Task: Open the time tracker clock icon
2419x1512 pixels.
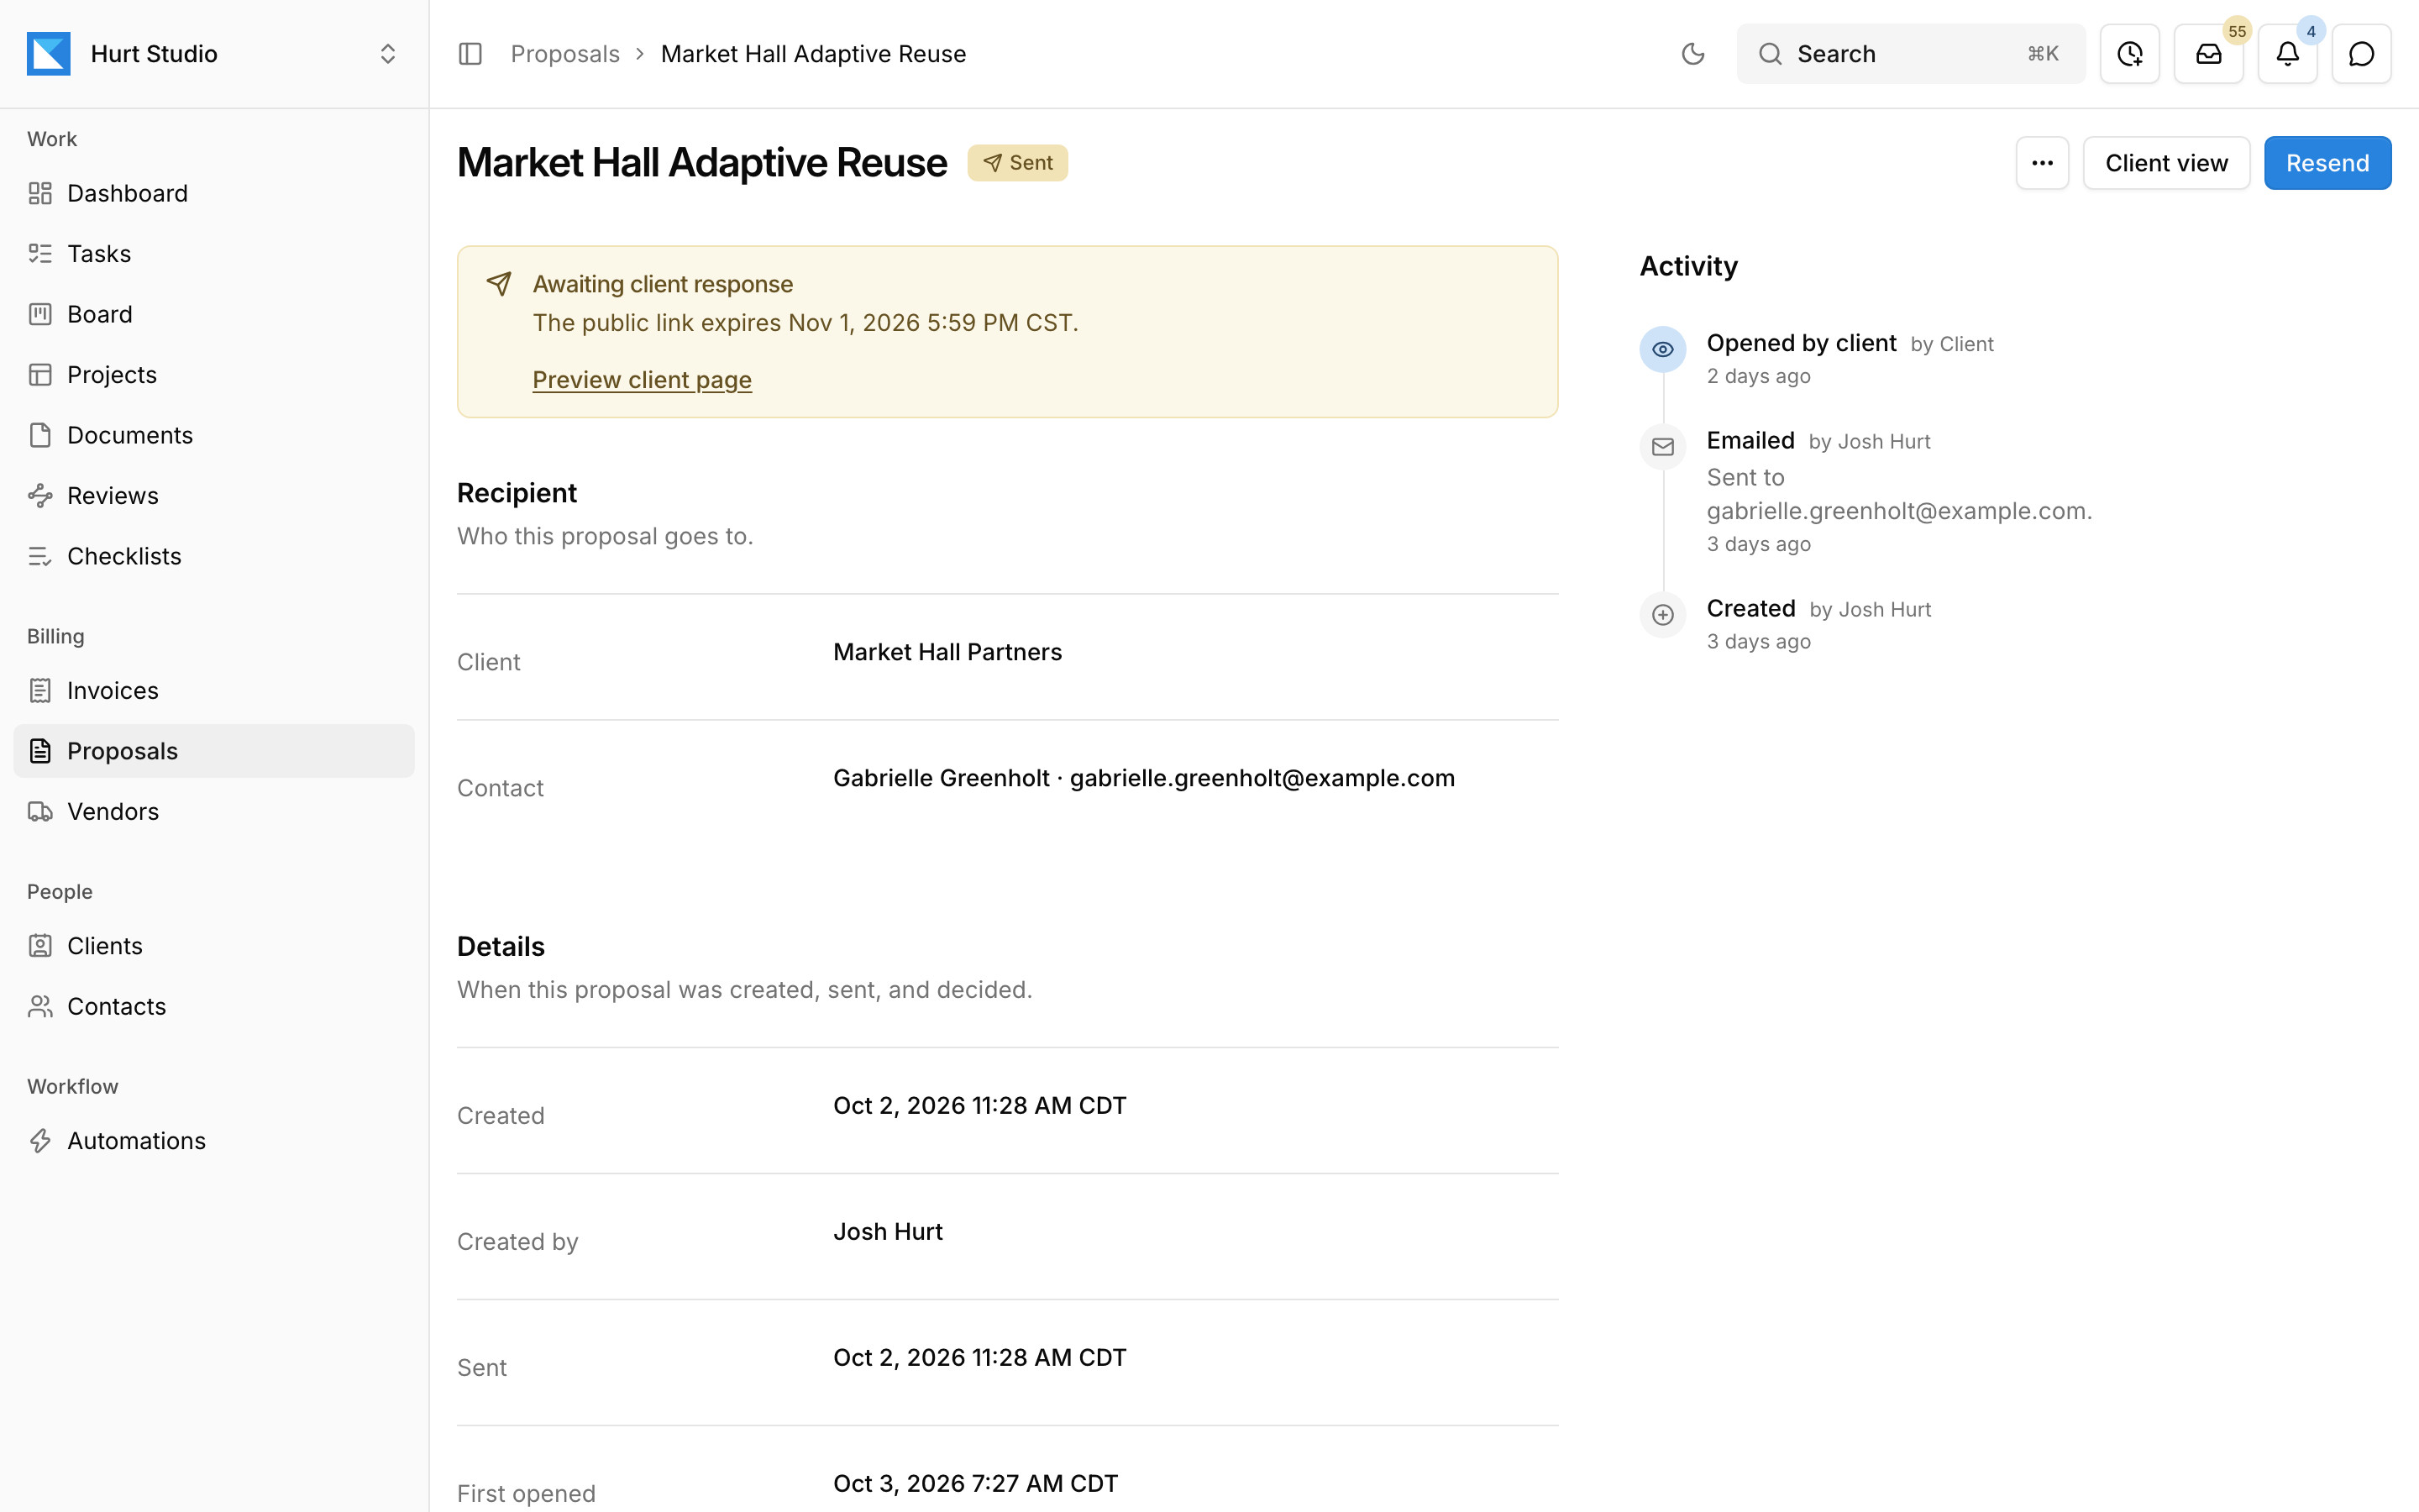Action: point(2129,54)
